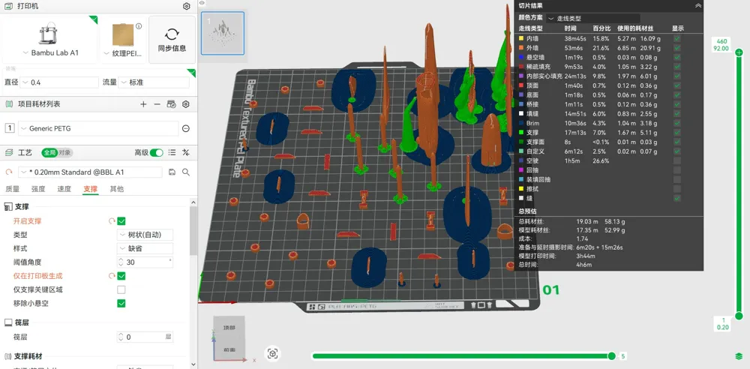
Task: Click the center view camera icon
Action: pyautogui.click(x=273, y=354)
